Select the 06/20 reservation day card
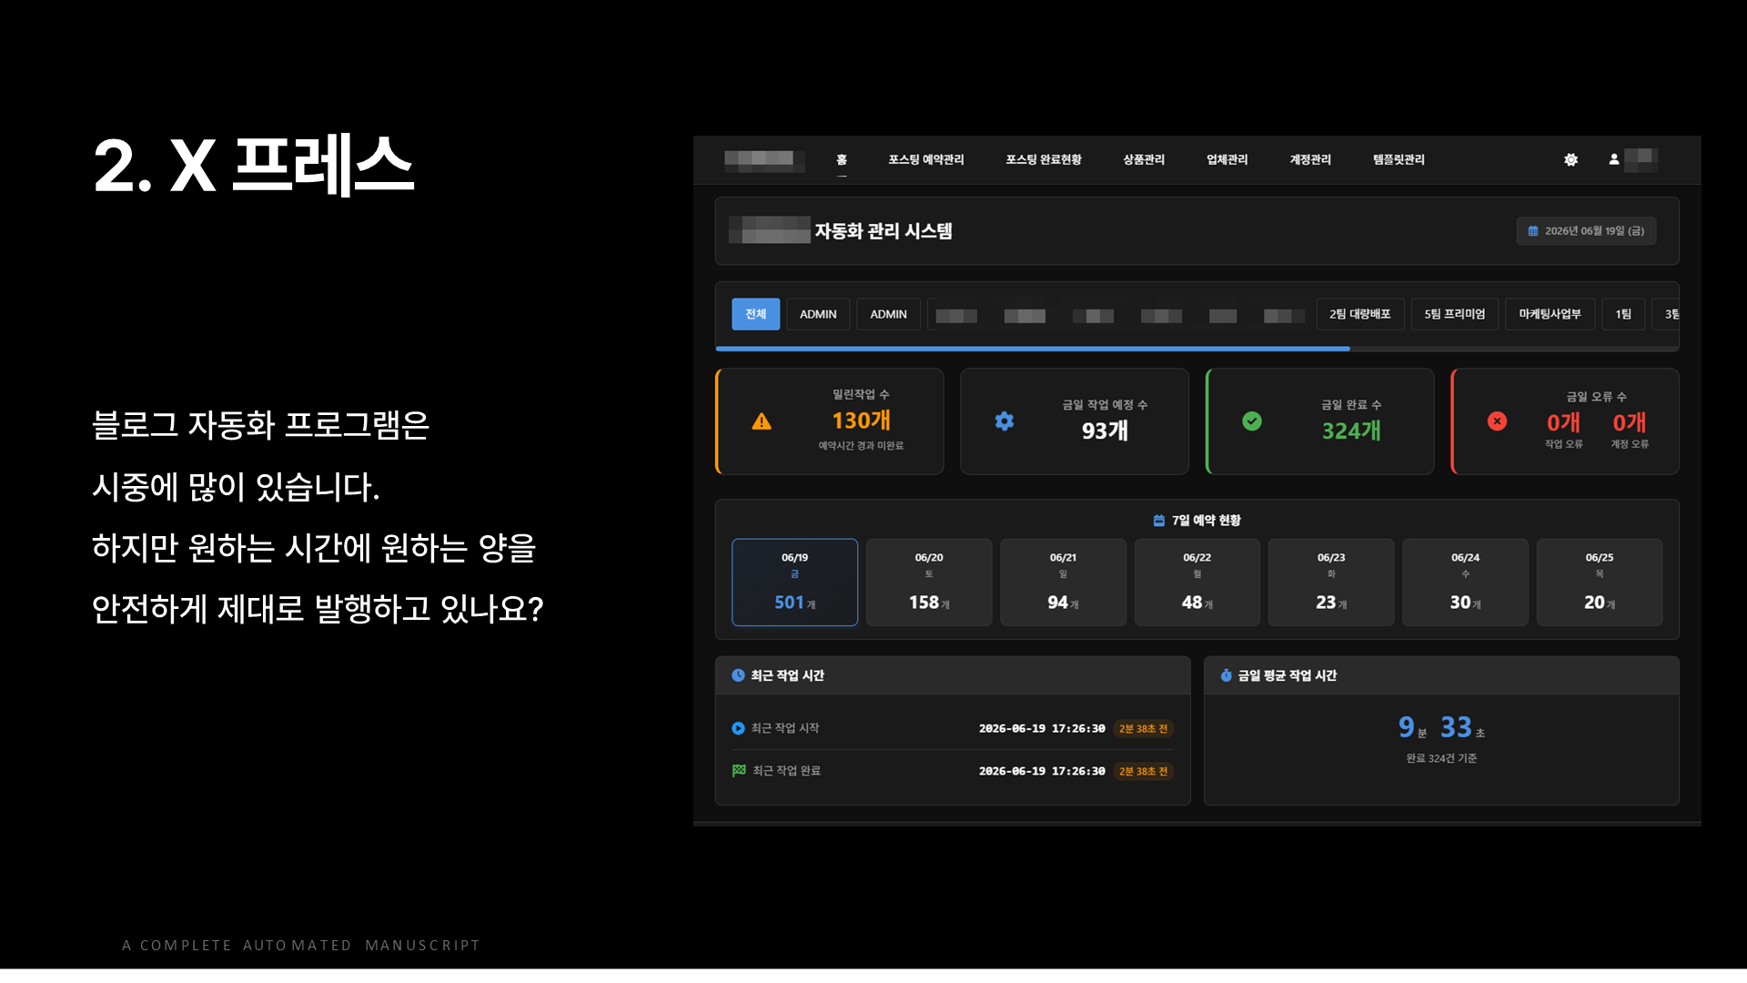Screen dimensions: 1747x983 point(929,583)
